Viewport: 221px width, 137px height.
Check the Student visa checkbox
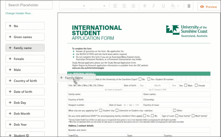[101, 110]
